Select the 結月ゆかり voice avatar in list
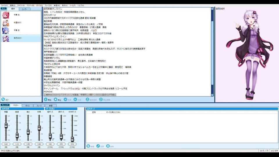 [6, 38]
